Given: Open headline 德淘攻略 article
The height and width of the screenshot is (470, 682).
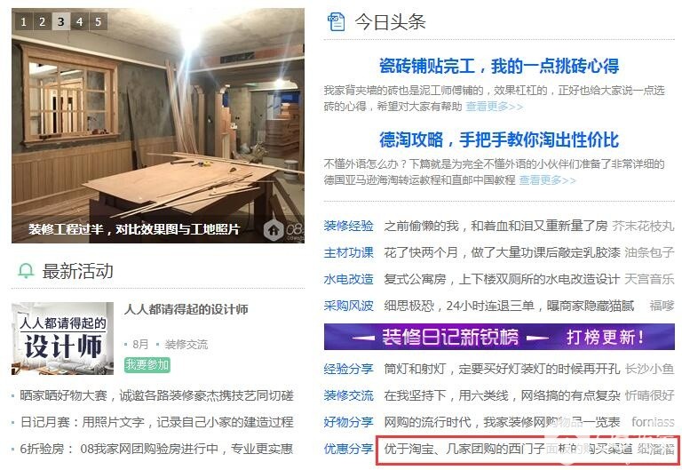Looking at the screenshot, I should click(x=499, y=139).
